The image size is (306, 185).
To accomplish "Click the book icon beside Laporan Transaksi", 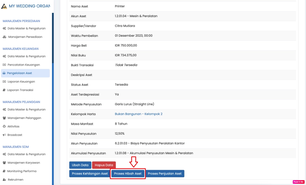I will (x=4, y=90).
